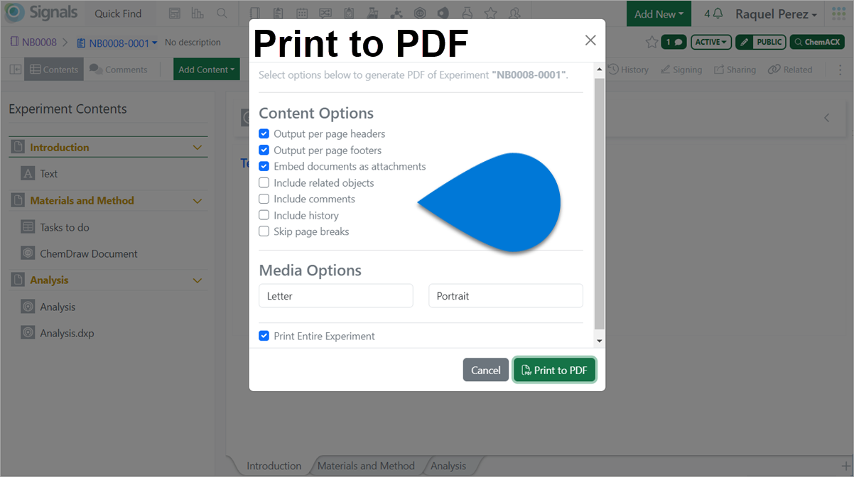Enable Skip page breaks

[x=264, y=231]
